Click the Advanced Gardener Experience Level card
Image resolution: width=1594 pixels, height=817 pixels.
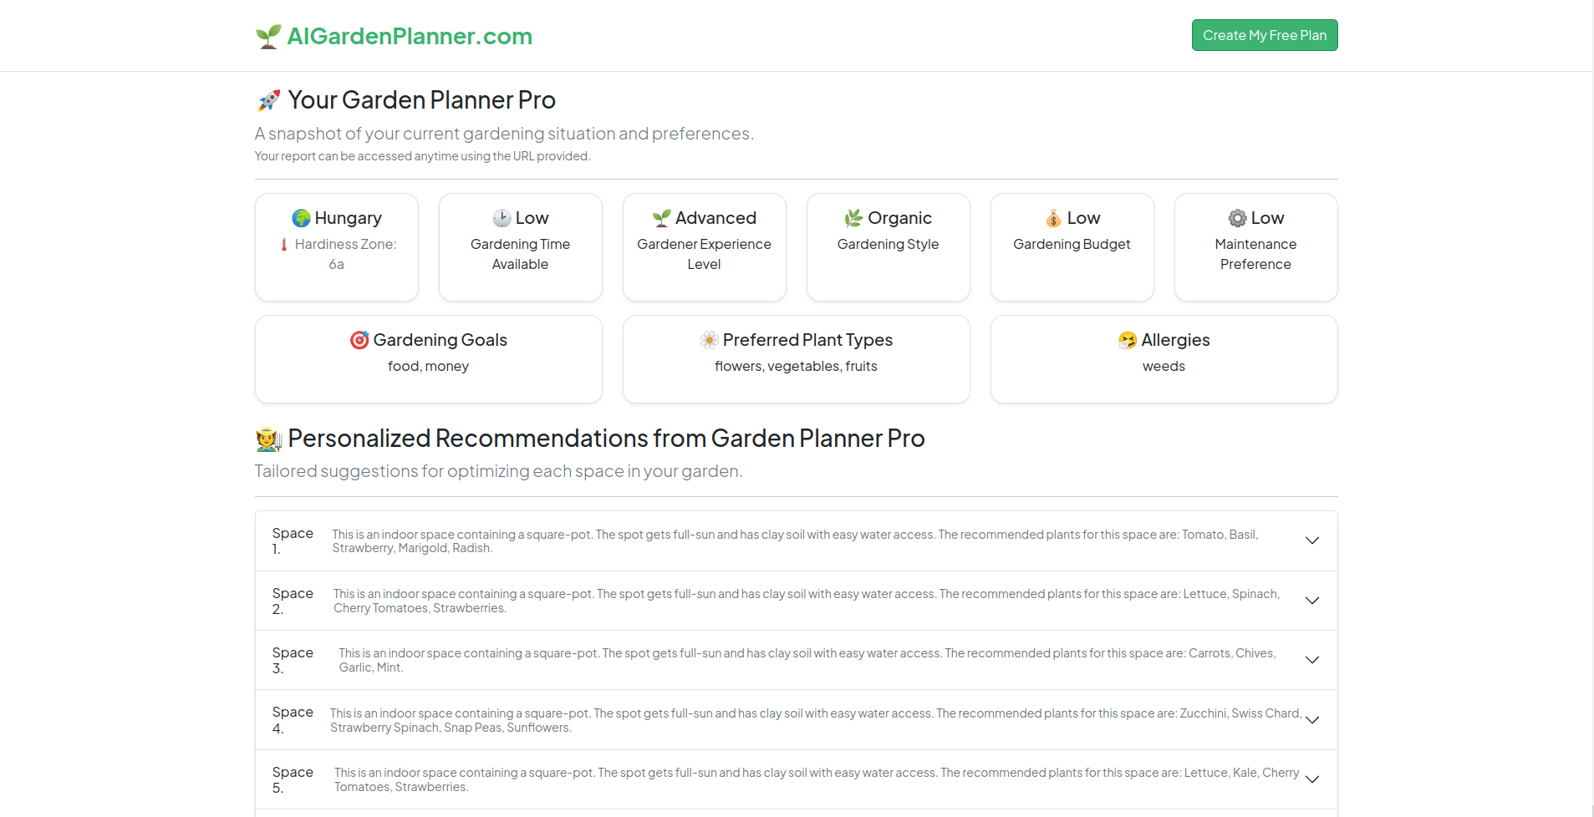(704, 247)
